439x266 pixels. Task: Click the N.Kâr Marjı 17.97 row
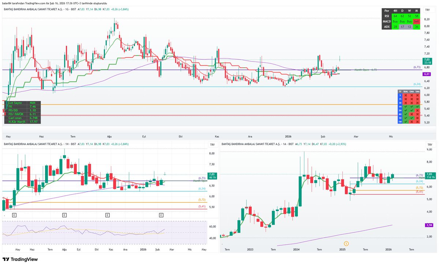click(23, 121)
